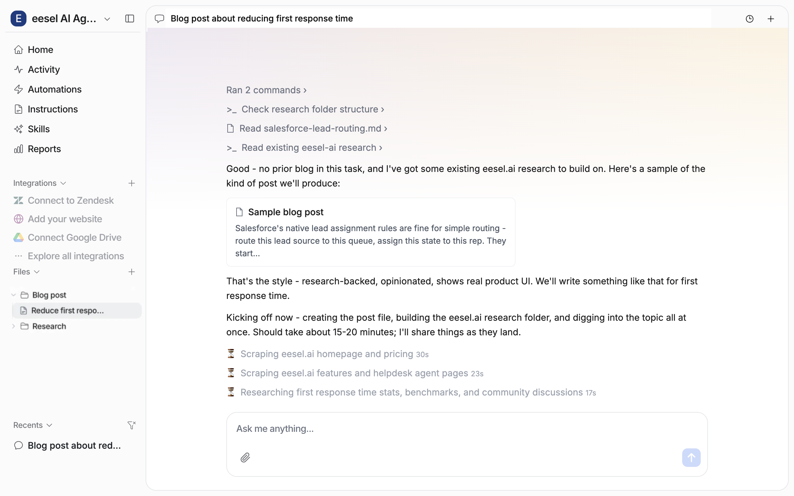Image resolution: width=794 pixels, height=496 pixels.
Task: Collapse the Blog post folder
Action: (x=14, y=295)
